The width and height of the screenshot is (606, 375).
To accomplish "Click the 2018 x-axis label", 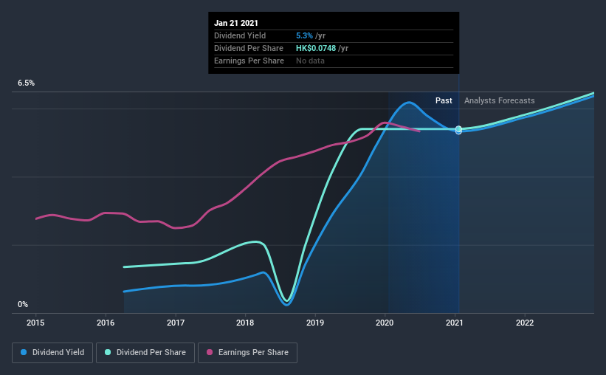I will pyautogui.click(x=245, y=323).
